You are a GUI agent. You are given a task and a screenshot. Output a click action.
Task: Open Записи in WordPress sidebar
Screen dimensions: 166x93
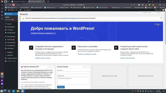[9, 24]
